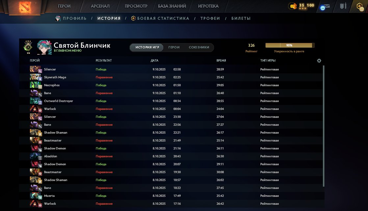
Task: Go to the БОЕВАЯ СТАТИСТИКА tab
Action: [163, 18]
